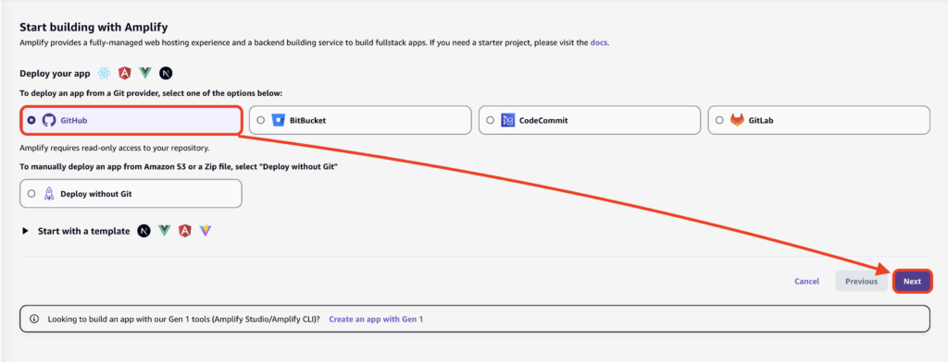Click the GitHub octocat logo icon
Screen dimensions: 948x362
click(49, 120)
